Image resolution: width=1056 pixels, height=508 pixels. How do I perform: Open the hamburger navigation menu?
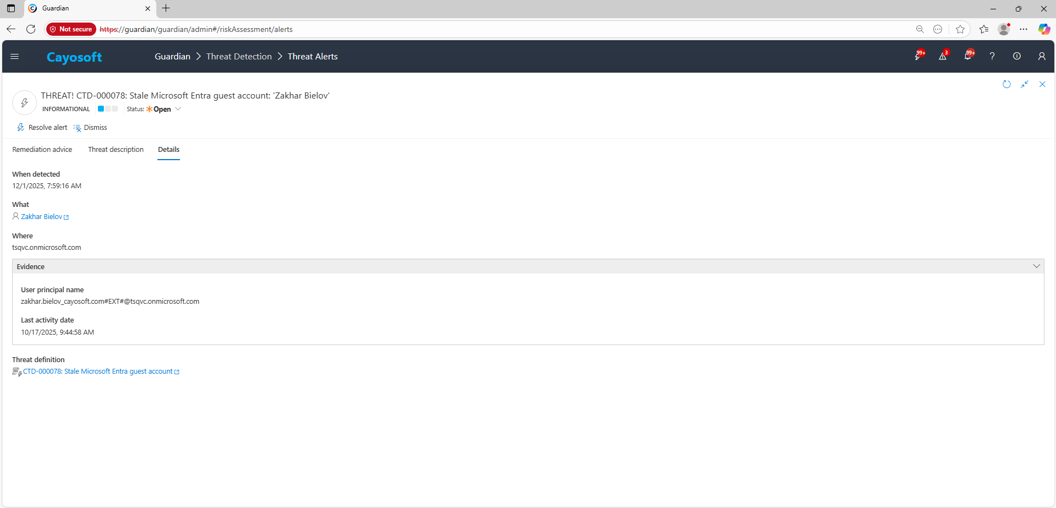coord(14,56)
